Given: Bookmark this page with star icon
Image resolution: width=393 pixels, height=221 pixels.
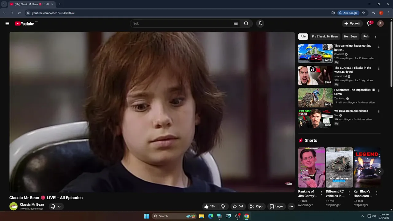Looking at the screenshot, I should click(364, 13).
